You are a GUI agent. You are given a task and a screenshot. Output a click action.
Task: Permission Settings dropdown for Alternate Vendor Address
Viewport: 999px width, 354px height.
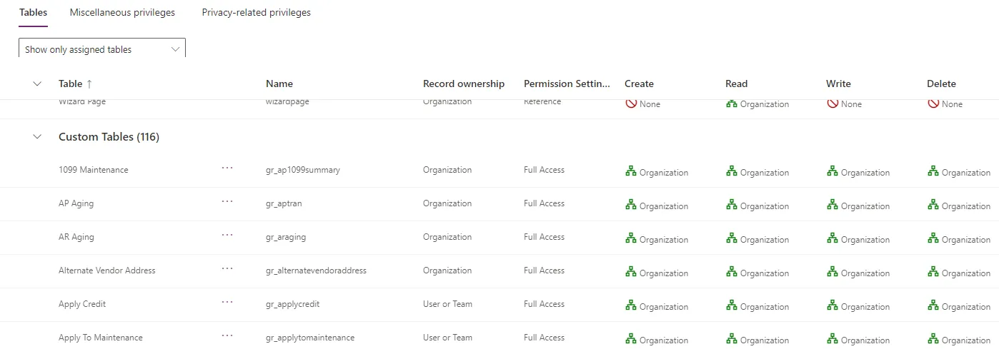click(x=544, y=270)
